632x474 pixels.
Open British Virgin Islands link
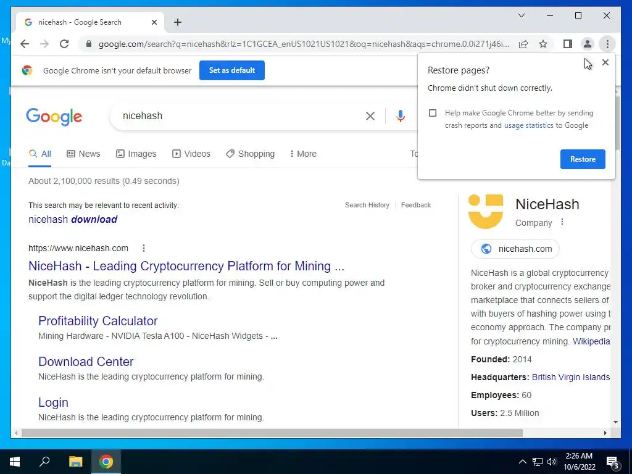571,377
